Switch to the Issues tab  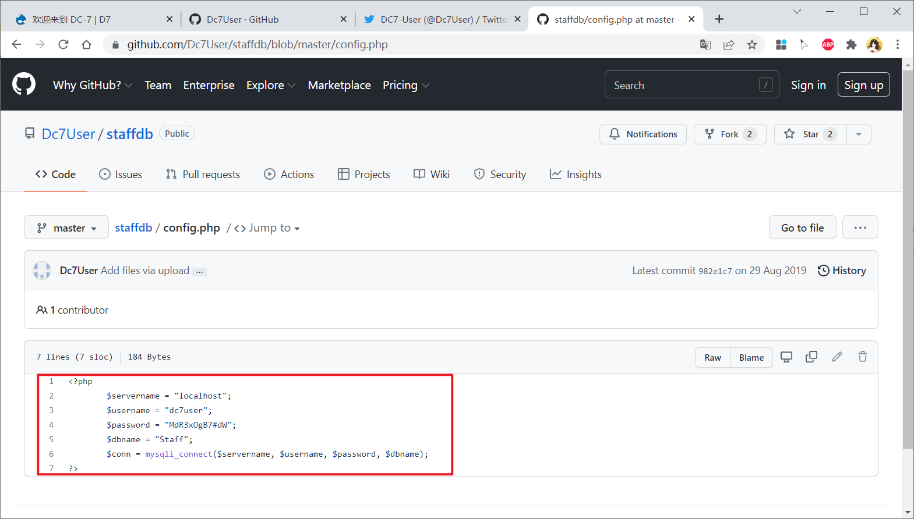pyautogui.click(x=121, y=175)
